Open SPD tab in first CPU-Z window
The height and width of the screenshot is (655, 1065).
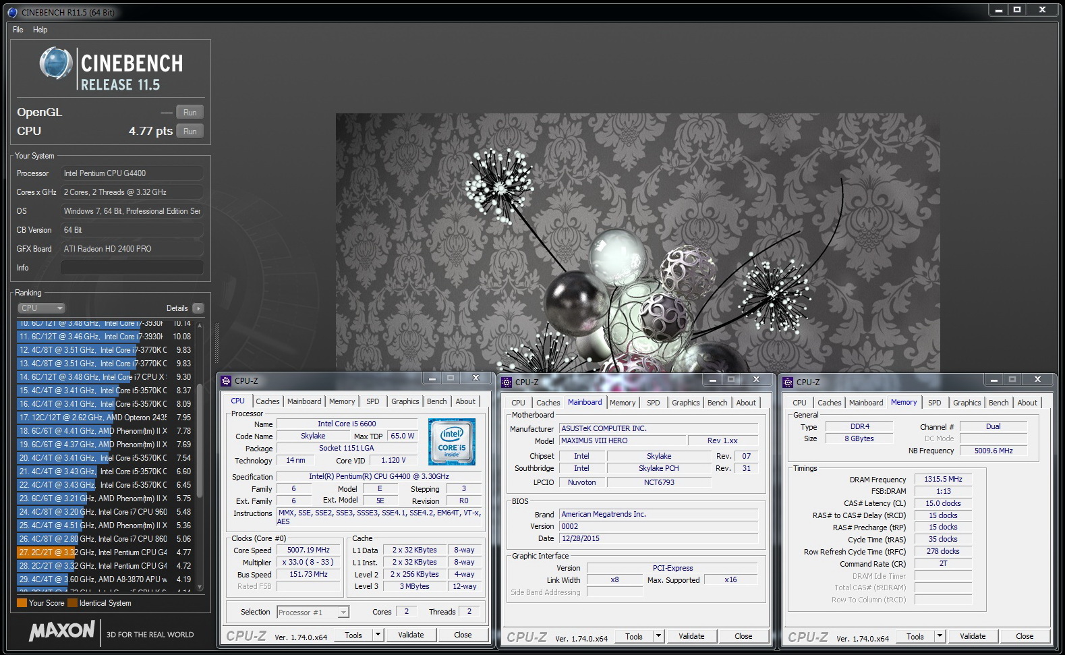373,401
